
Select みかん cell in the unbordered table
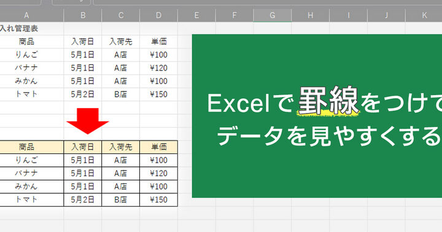31,81
